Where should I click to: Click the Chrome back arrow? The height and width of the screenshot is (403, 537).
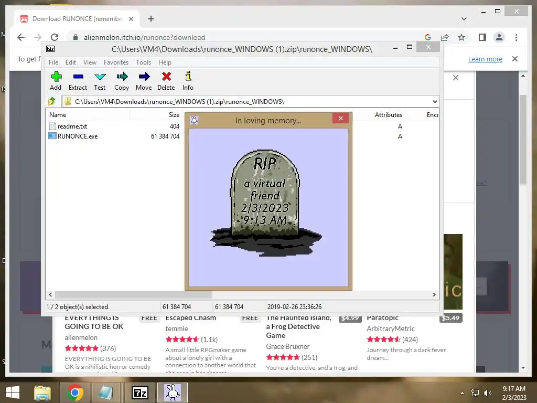[21, 37]
